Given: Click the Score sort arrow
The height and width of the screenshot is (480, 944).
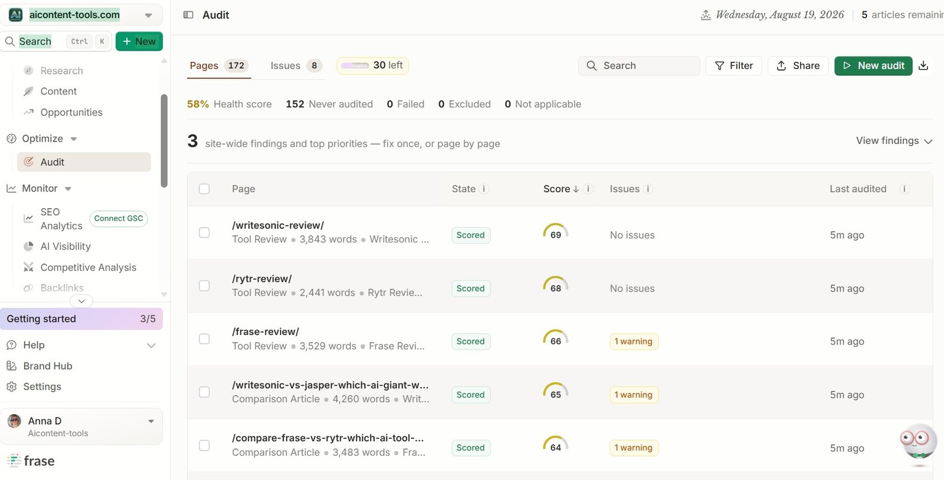Looking at the screenshot, I should pyautogui.click(x=576, y=189).
